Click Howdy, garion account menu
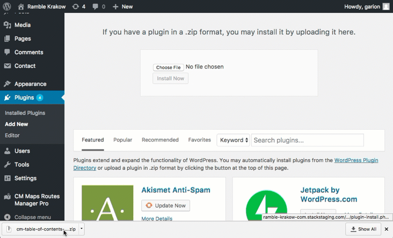 click(x=362, y=7)
